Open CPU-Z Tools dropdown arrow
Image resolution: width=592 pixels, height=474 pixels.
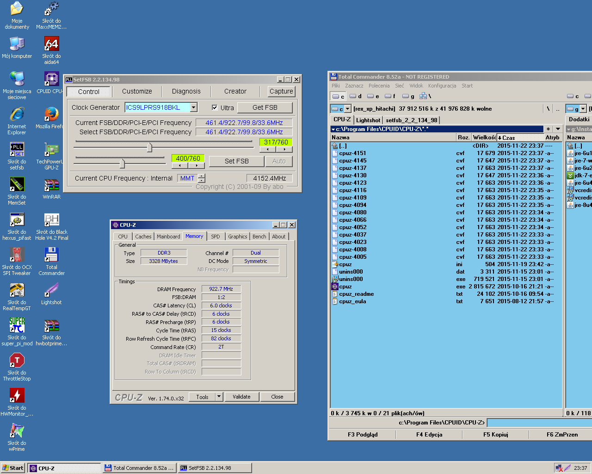219,397
